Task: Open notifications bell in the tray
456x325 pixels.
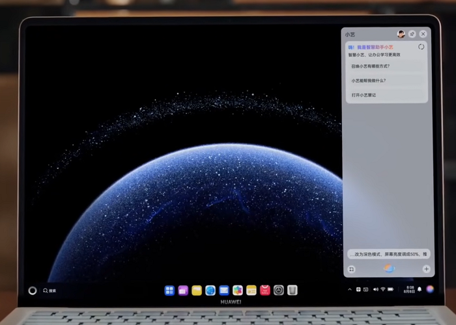Action: (420, 289)
